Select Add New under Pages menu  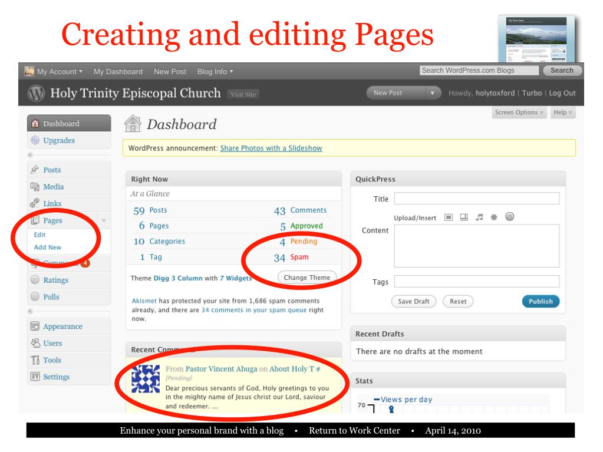tap(48, 247)
